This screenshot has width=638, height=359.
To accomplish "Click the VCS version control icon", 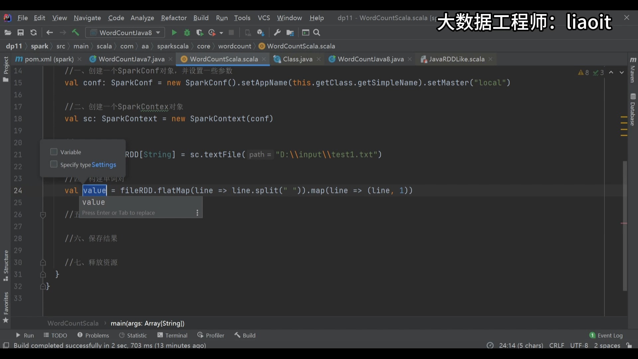I will 264,18.
